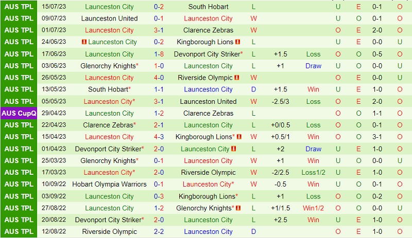
Task: Click the Loss1/2 handicap result
Action: click(313, 172)
